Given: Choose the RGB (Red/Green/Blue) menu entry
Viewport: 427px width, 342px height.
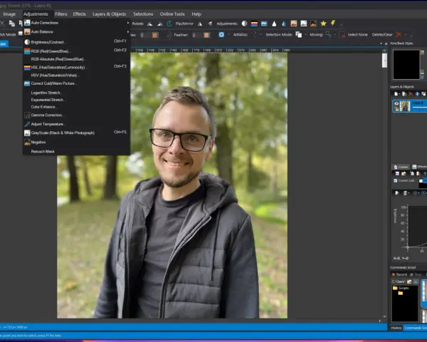Looking at the screenshot, I should point(76,51).
